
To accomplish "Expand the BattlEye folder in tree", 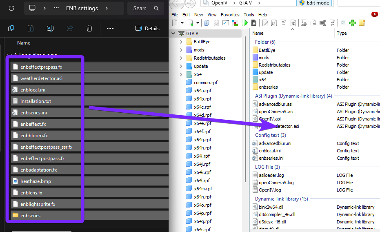I will (x=181, y=42).
